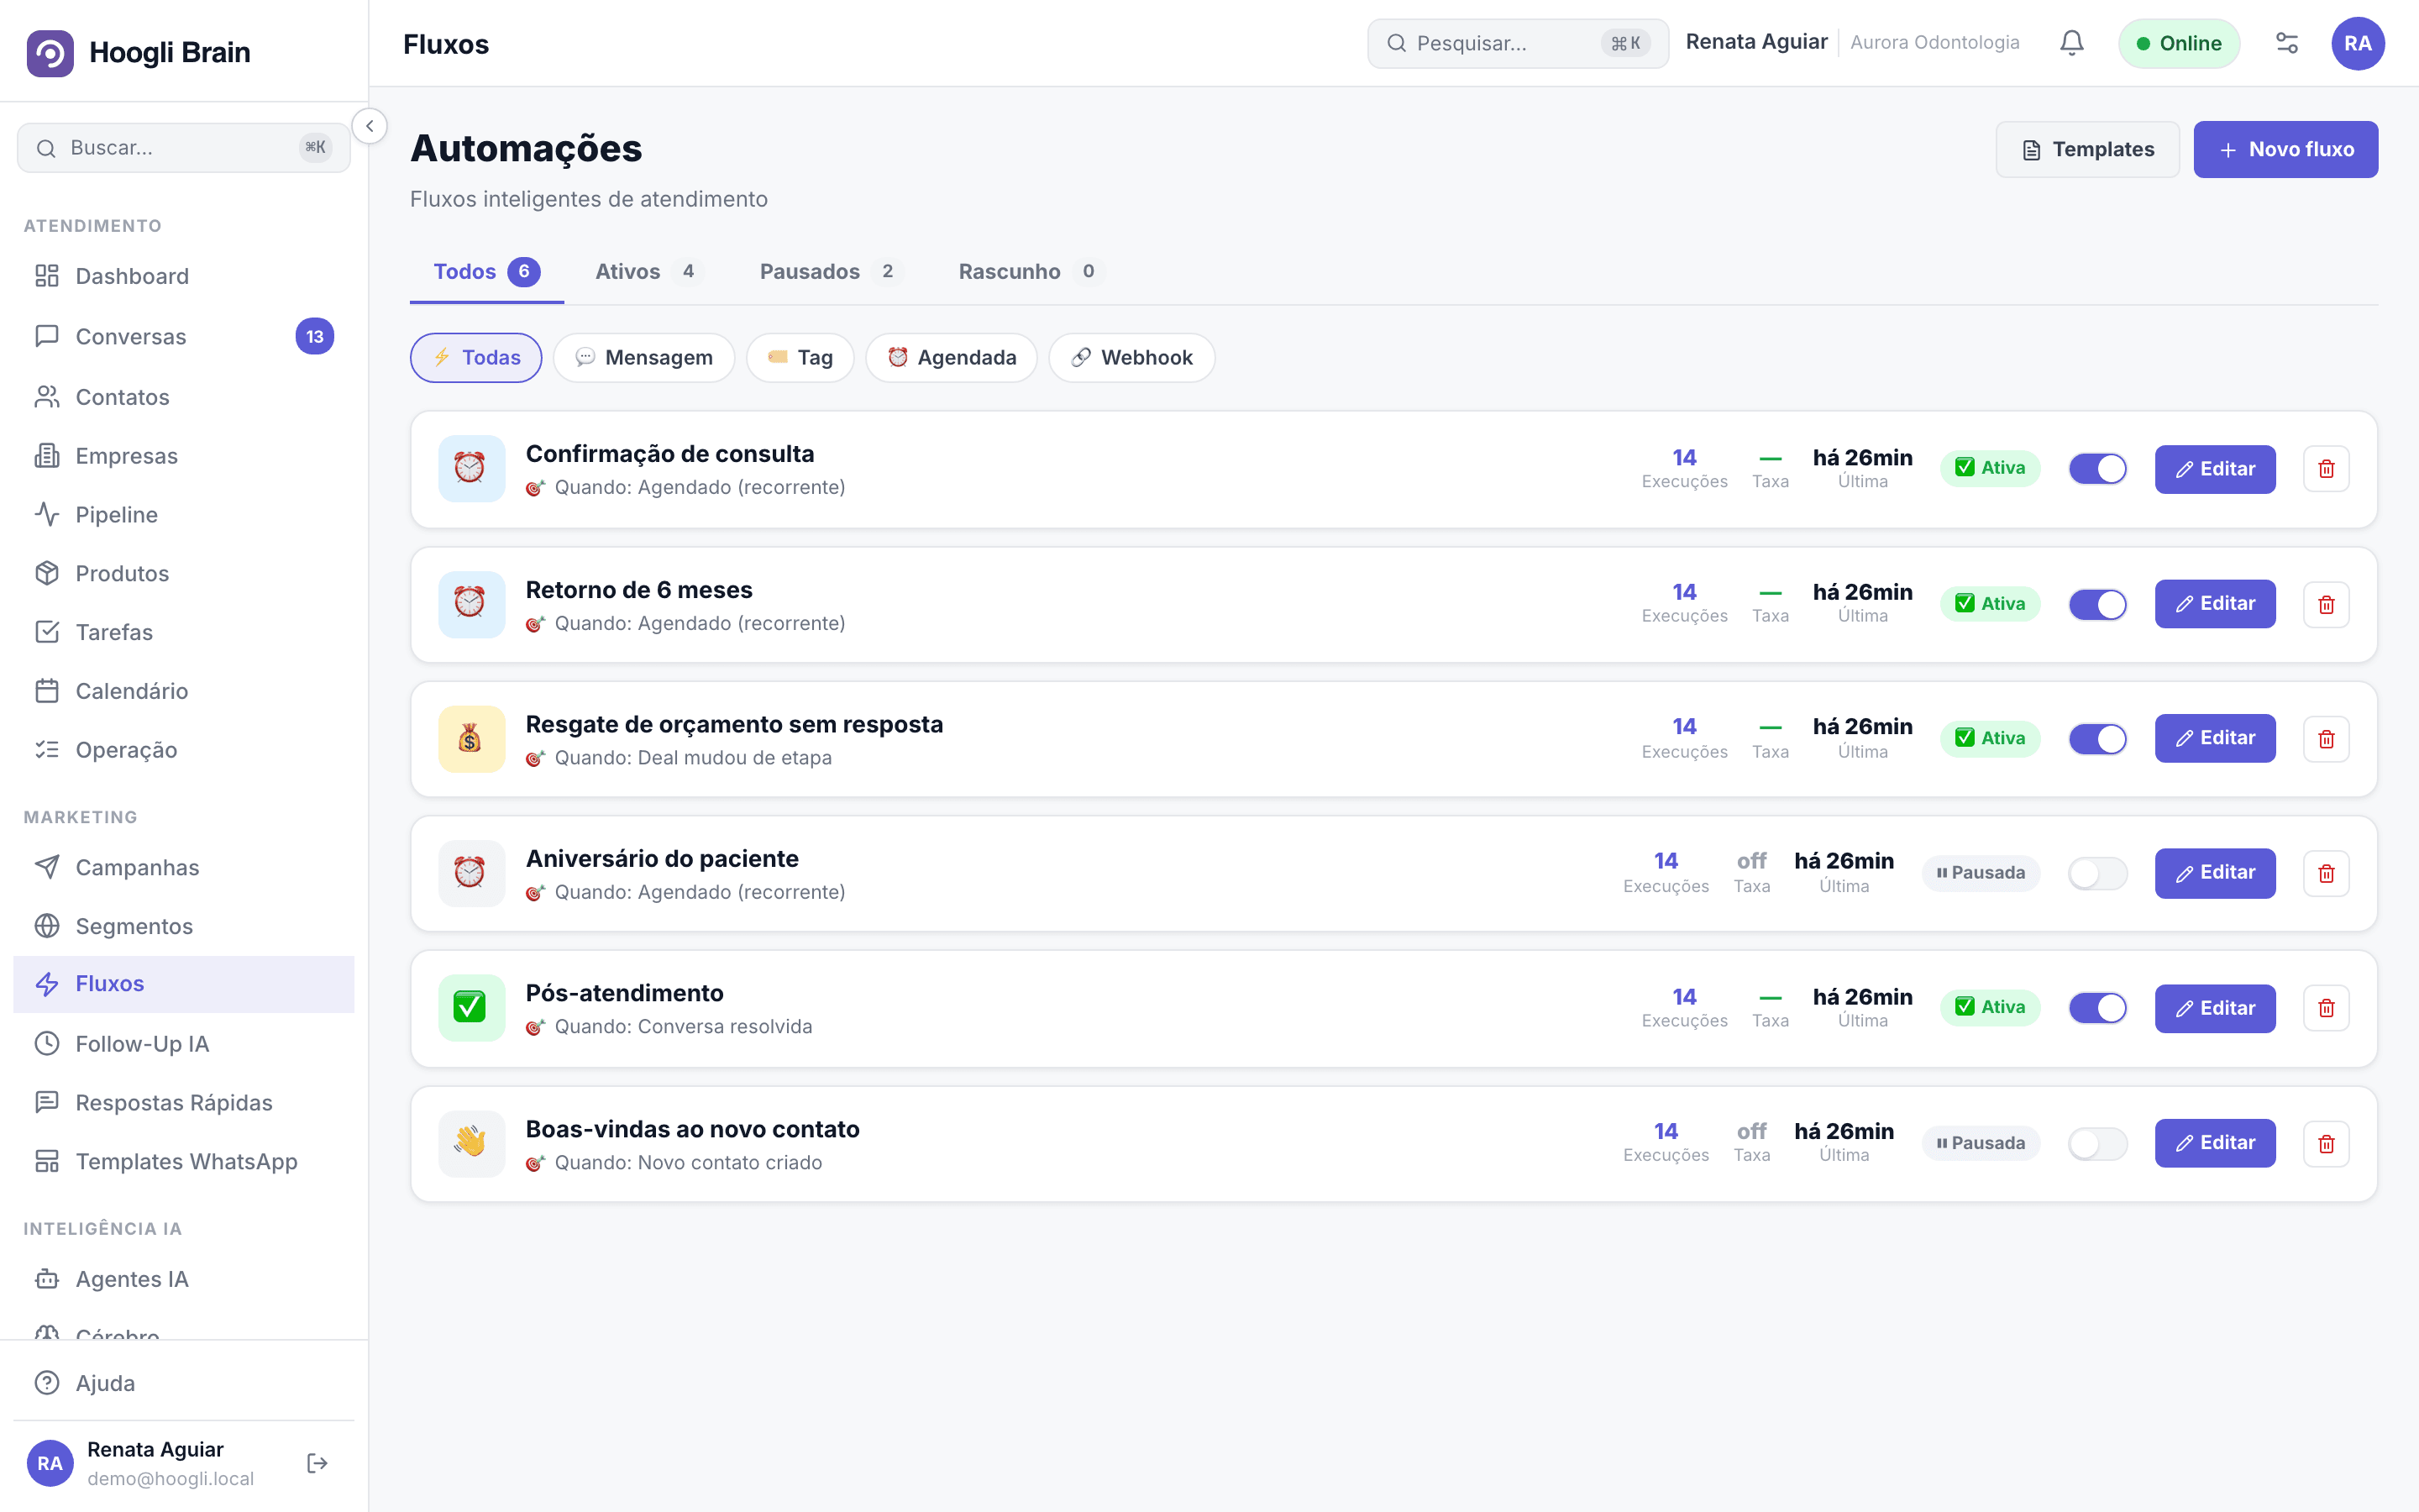Edit the Aniversário do paciente flow

click(x=2215, y=873)
